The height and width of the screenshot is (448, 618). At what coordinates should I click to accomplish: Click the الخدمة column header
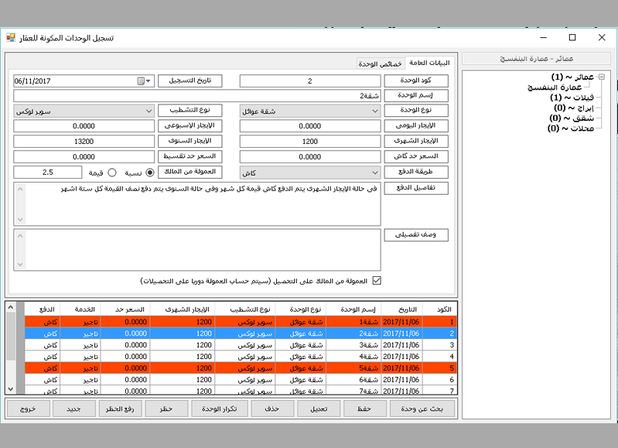point(80,309)
